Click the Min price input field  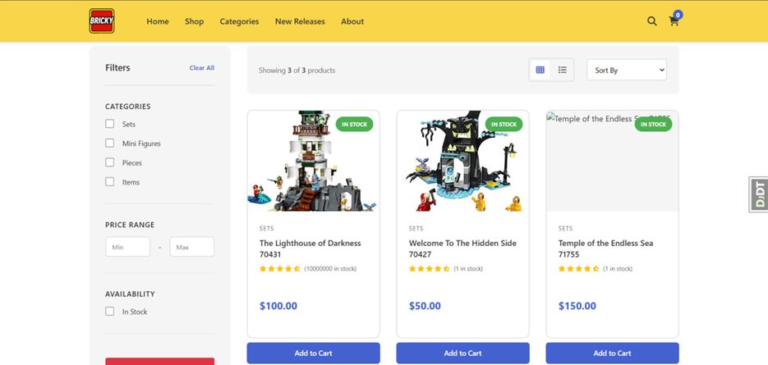tap(127, 247)
